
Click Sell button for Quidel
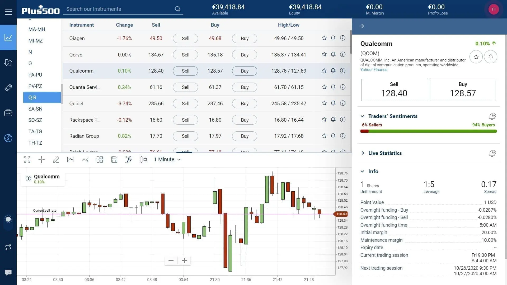tap(185, 103)
